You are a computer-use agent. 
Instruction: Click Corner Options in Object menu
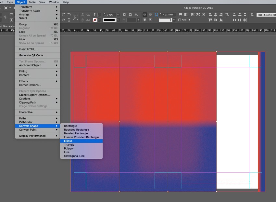(x=30, y=85)
